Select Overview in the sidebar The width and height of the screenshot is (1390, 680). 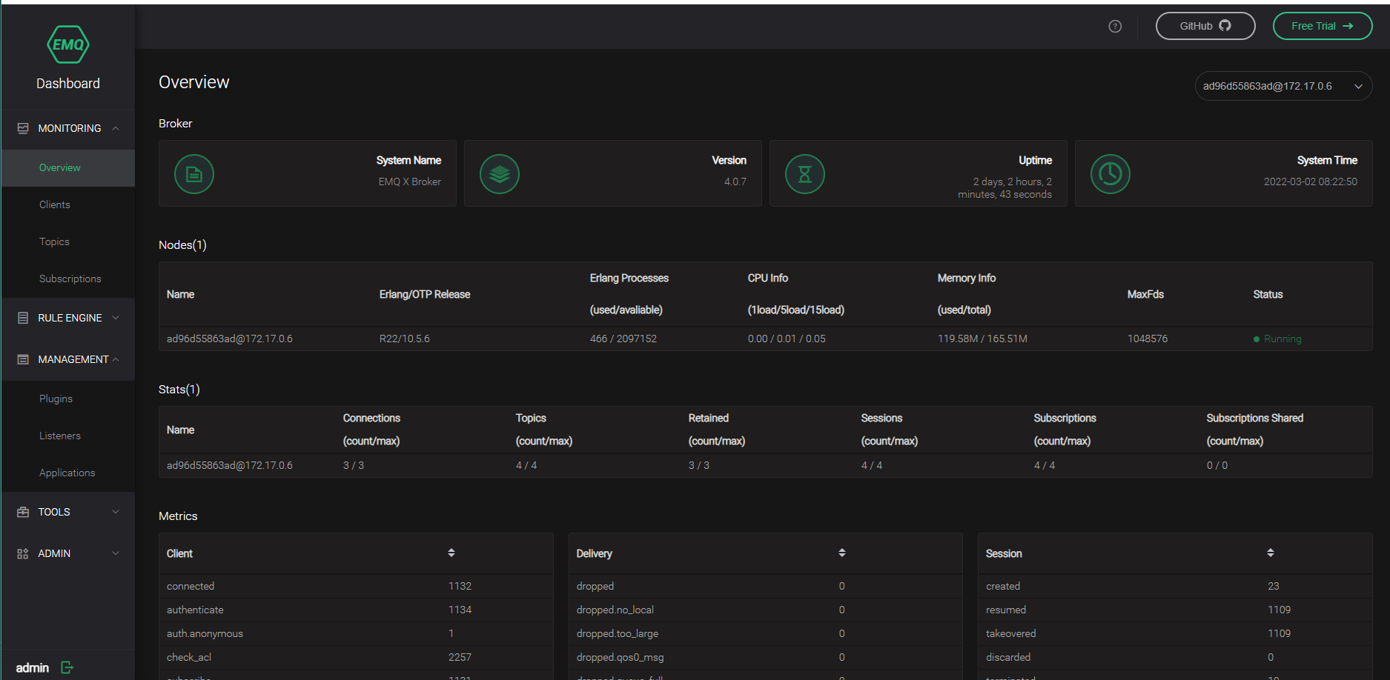point(67,168)
